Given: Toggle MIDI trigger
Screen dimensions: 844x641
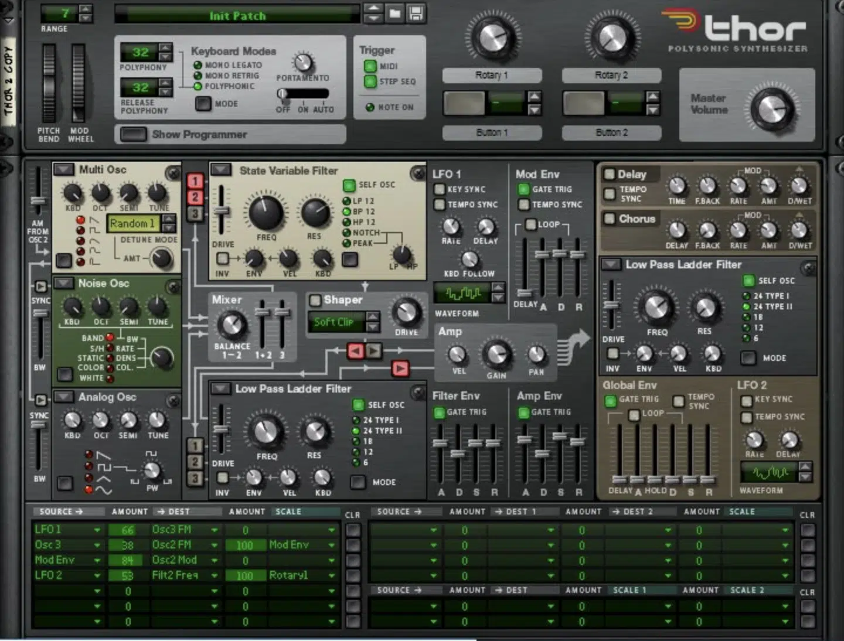Looking at the screenshot, I should (370, 66).
